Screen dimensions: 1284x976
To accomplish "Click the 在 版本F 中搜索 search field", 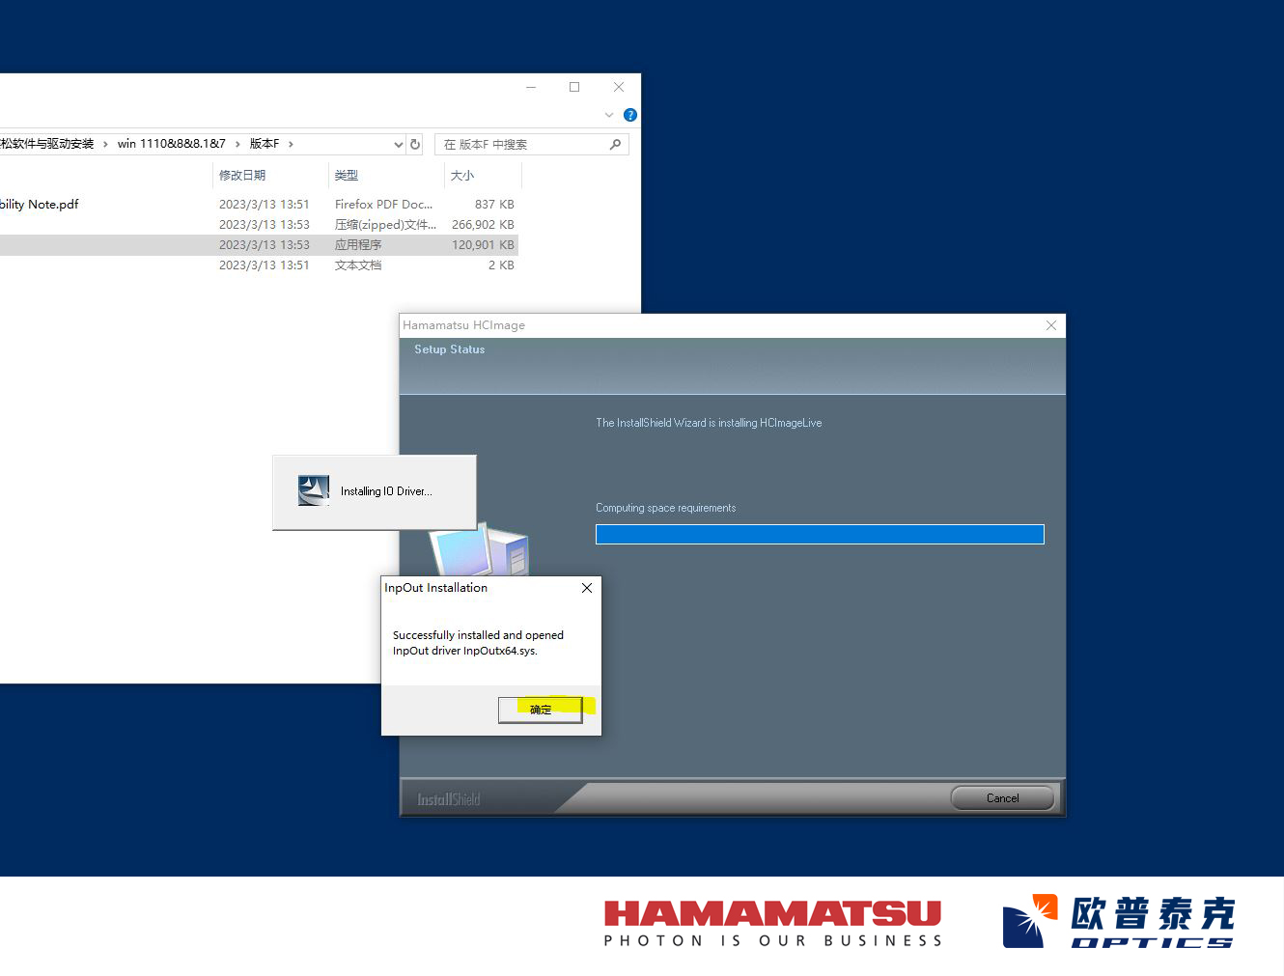I will click(521, 144).
